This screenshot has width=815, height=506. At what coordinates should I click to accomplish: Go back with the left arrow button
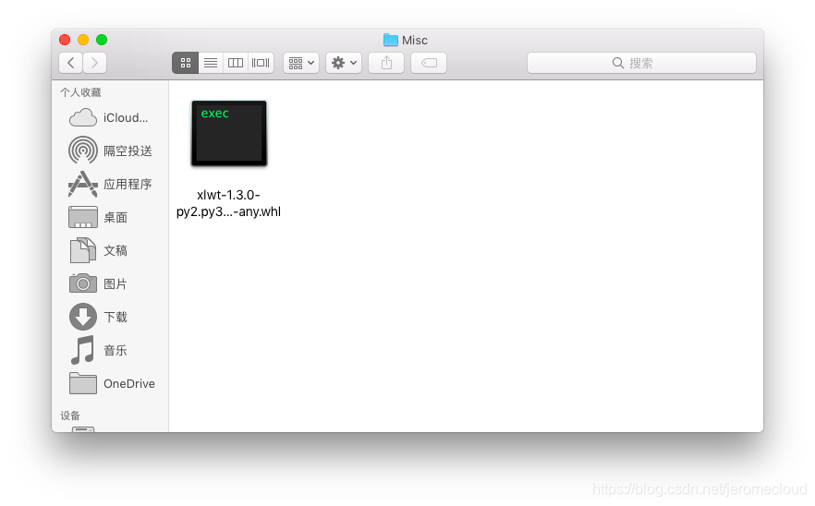pyautogui.click(x=70, y=63)
